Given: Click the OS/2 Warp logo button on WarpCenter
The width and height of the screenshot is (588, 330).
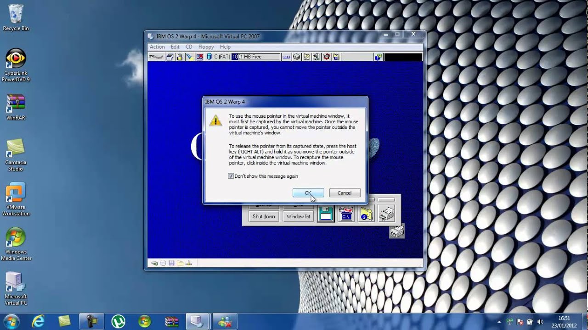Looking at the screenshot, I should (156, 57).
